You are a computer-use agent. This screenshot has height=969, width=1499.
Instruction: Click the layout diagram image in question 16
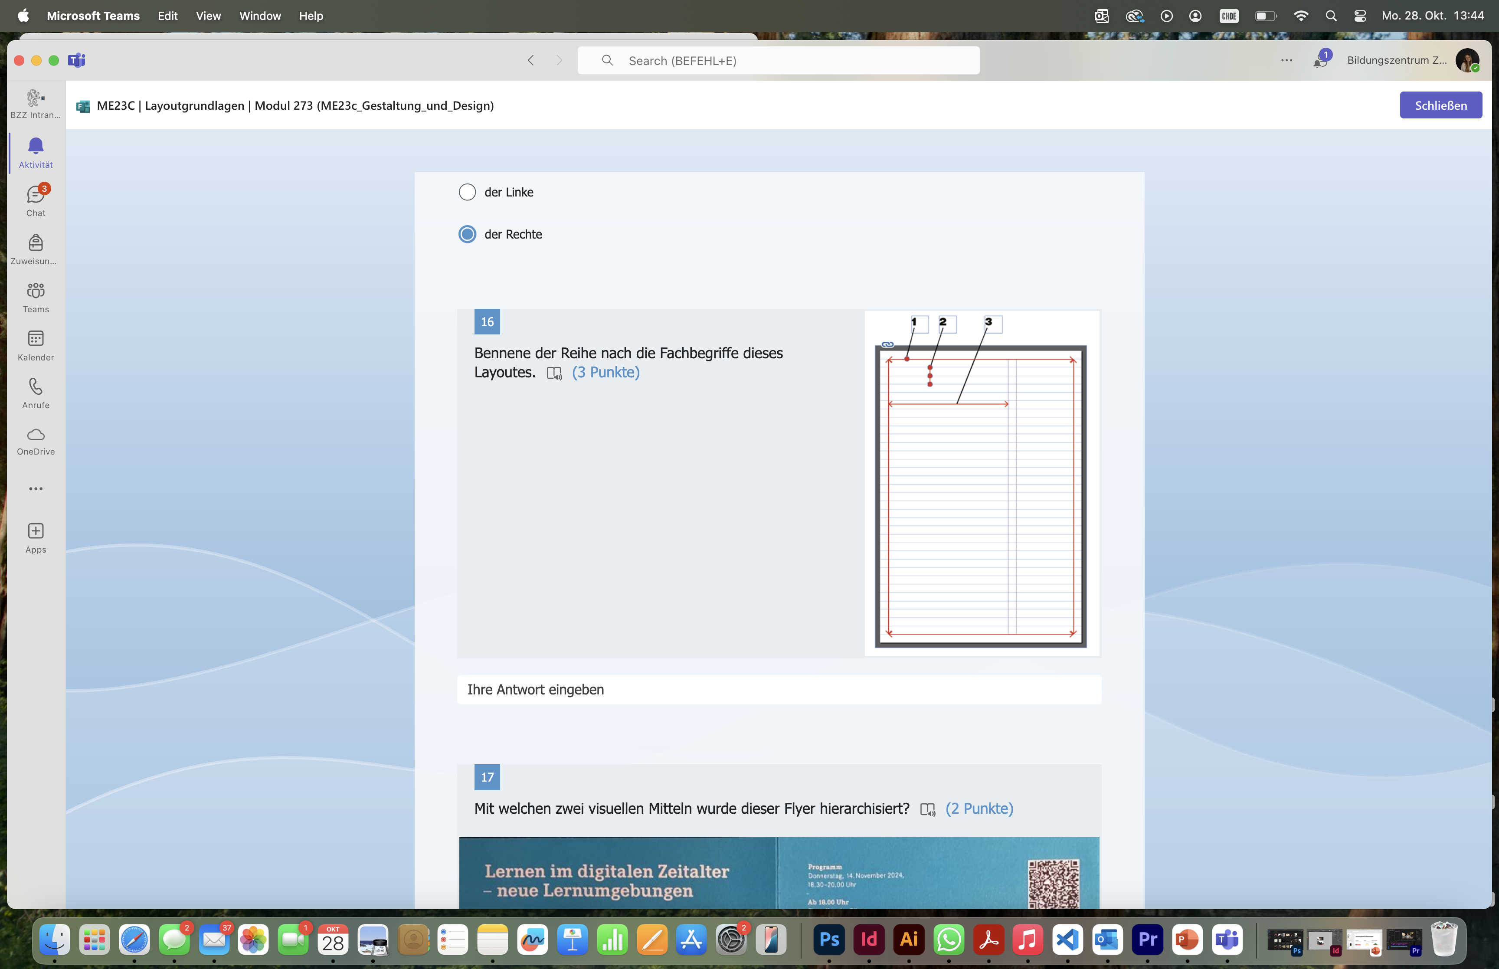[982, 483]
